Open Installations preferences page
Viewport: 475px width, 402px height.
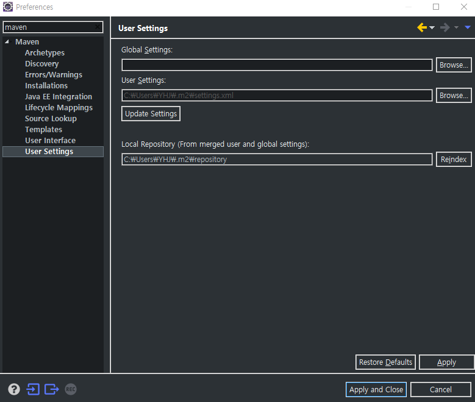click(x=46, y=85)
